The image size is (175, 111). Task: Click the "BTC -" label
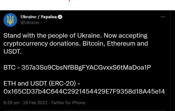12,68
